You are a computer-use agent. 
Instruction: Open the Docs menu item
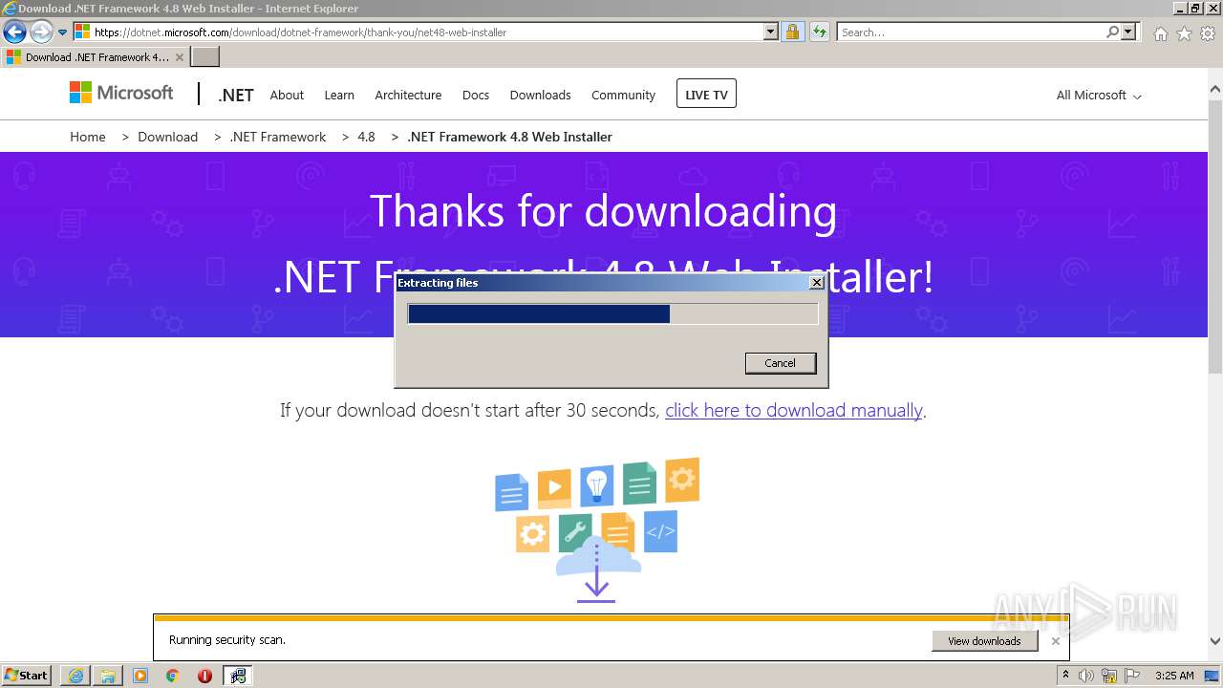(476, 95)
